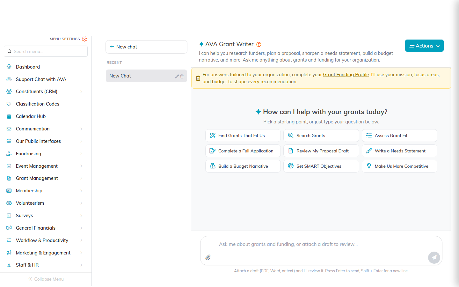
Task: Click the Communication envelope icon
Action: click(x=9, y=129)
